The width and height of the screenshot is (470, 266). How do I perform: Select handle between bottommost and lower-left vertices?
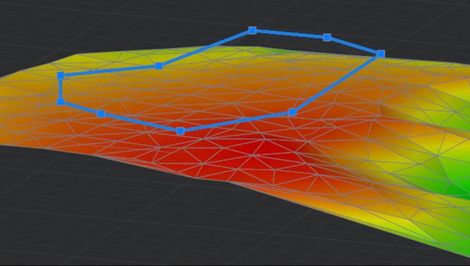tap(101, 114)
